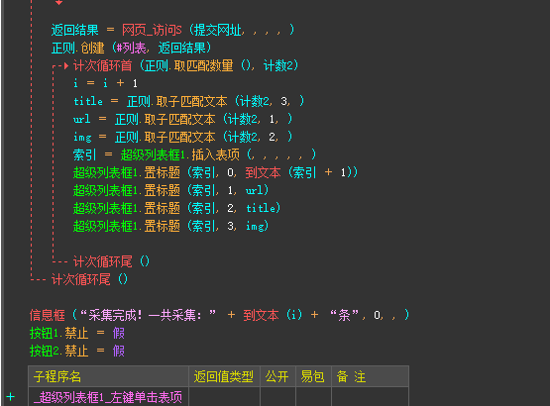Click the 备 注 column header
550x406 pixels.
coord(370,376)
